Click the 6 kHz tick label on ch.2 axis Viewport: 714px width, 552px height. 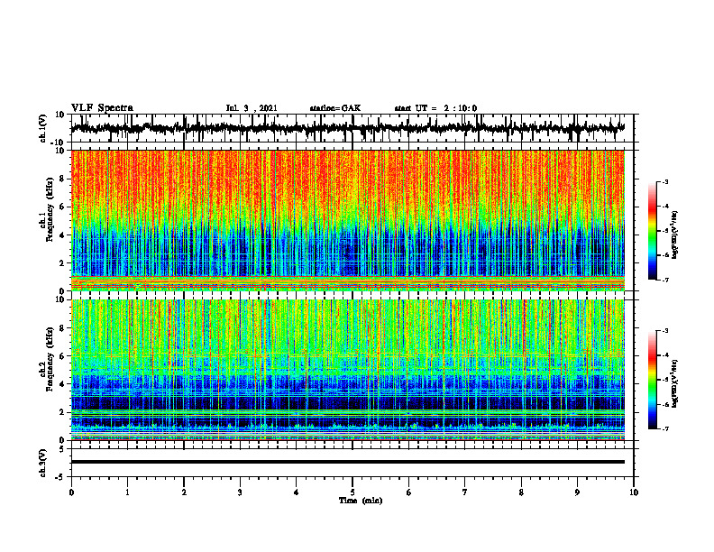point(62,356)
